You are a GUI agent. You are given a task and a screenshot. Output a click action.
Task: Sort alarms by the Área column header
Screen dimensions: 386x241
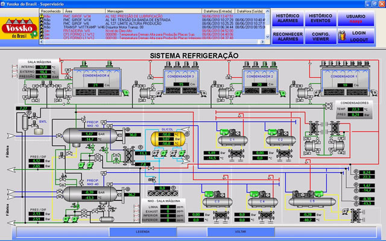(x=84, y=11)
